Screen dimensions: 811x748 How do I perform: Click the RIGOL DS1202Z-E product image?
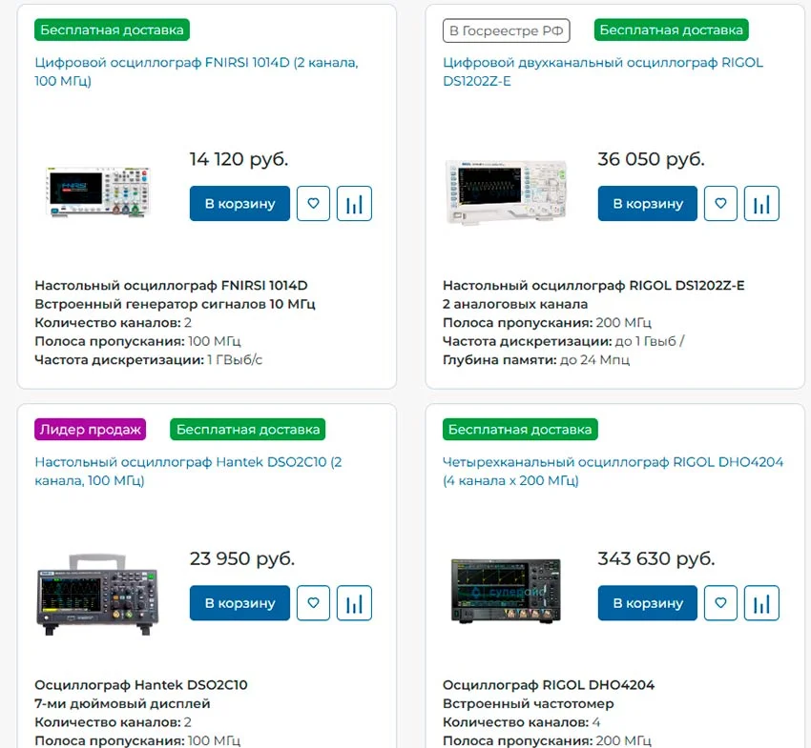click(x=507, y=192)
